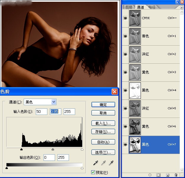
Task: Toggle visibility of 青色 channel
Action: point(125,36)
